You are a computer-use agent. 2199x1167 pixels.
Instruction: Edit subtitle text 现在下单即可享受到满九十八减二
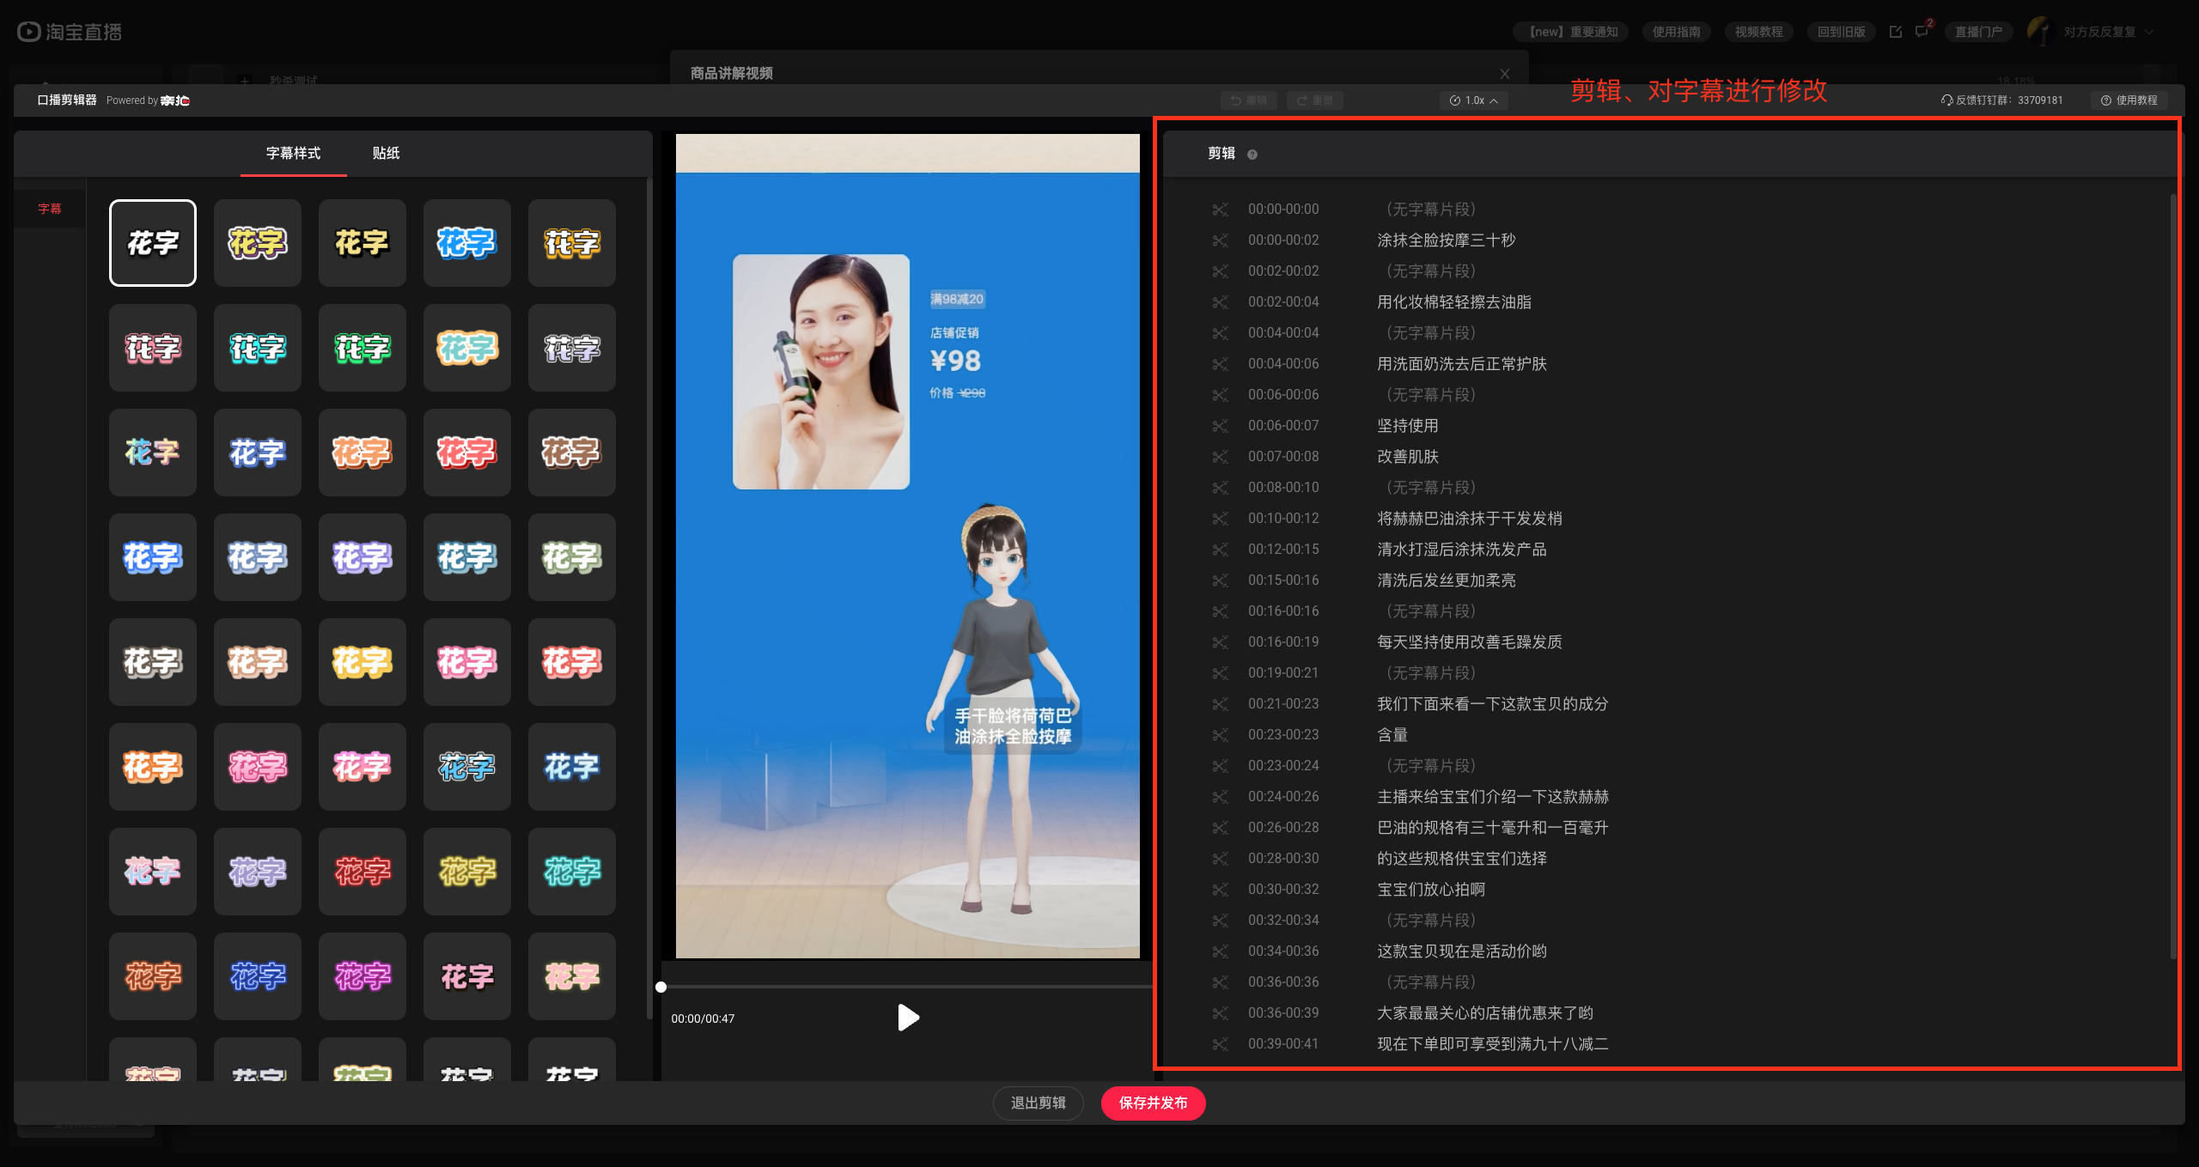1493,1044
